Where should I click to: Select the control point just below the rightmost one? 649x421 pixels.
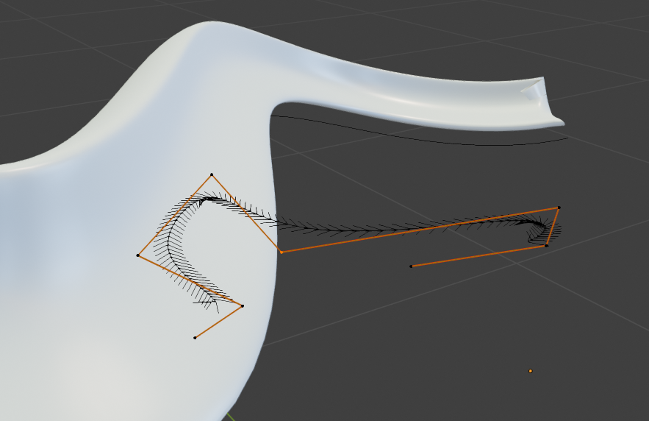(546, 246)
